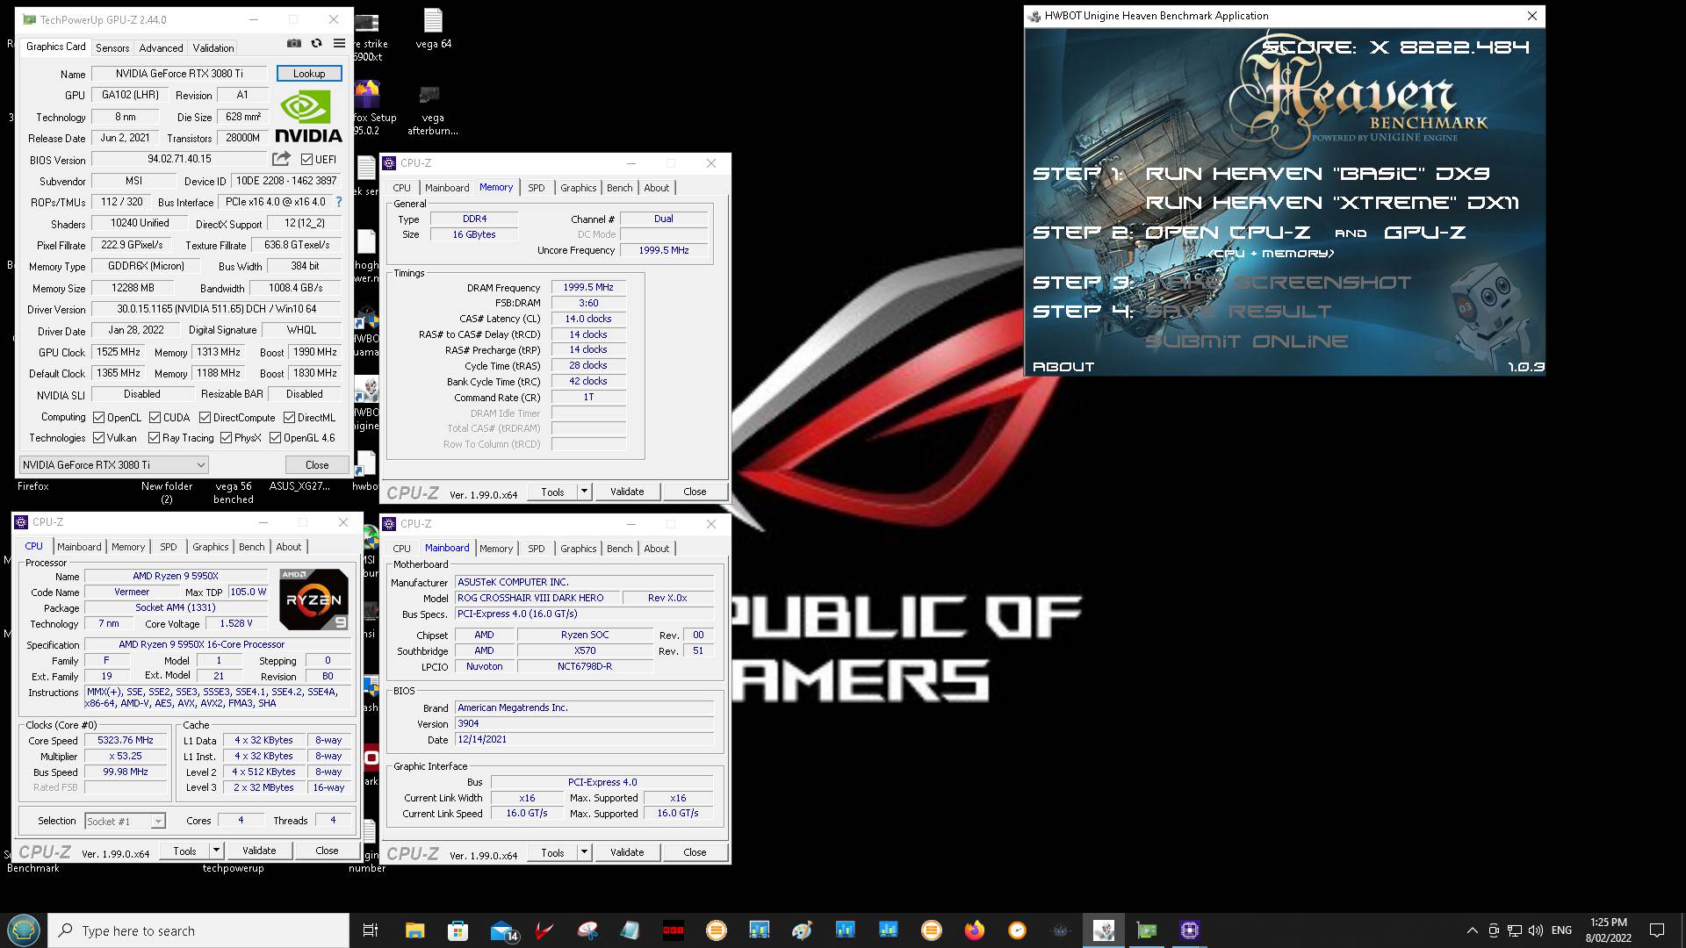The image size is (1686, 948).
Task: Click Run Heaven "Xtreme" DX11
Action: pyautogui.click(x=1332, y=203)
